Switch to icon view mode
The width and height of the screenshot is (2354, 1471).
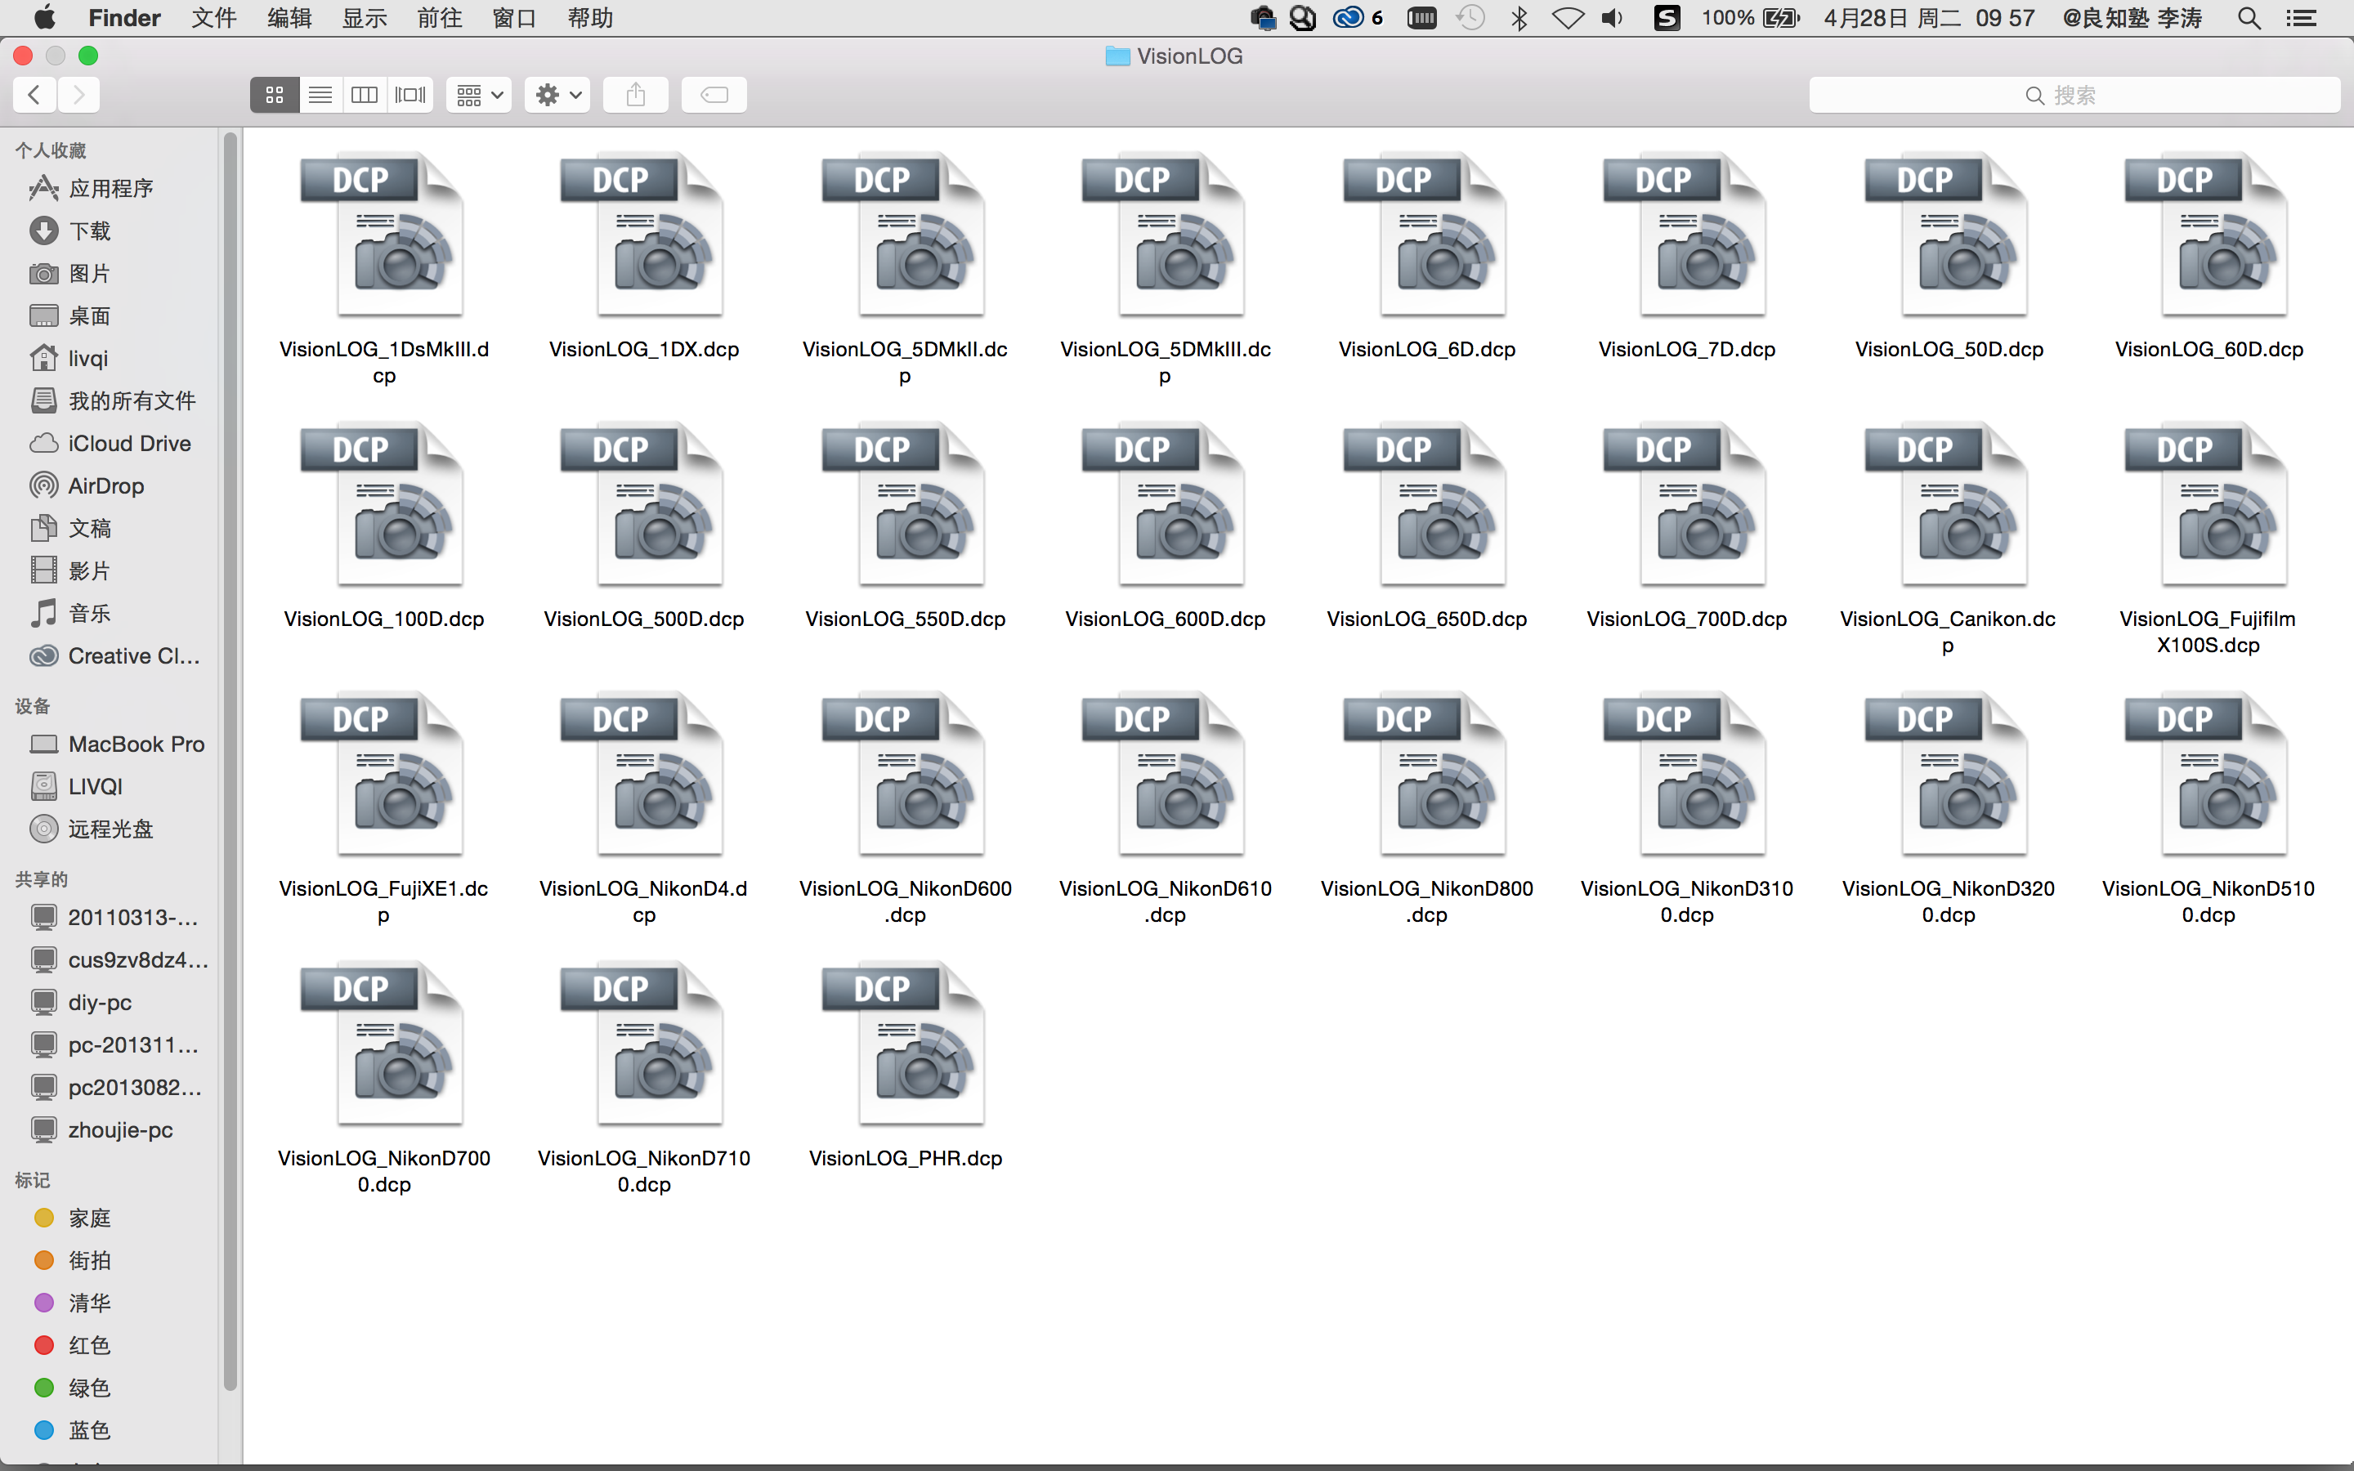click(275, 94)
